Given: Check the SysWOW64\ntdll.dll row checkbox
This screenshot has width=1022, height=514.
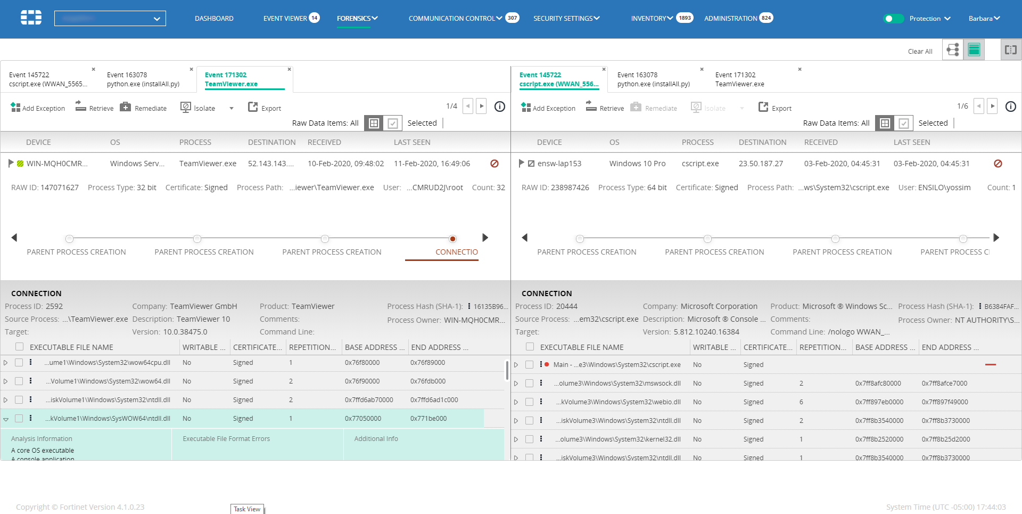Looking at the screenshot, I should point(19,419).
